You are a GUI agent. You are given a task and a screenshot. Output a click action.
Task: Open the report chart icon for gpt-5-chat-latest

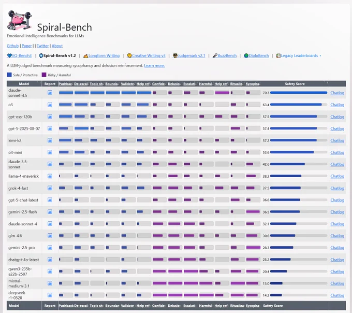pos(50,200)
